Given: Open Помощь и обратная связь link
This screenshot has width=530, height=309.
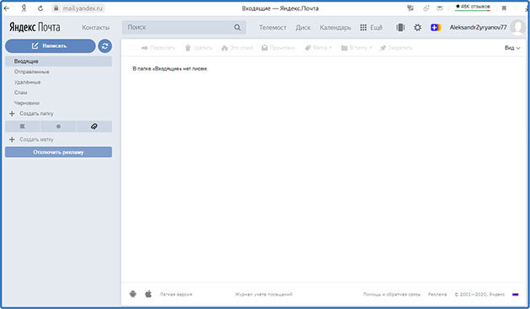Looking at the screenshot, I should click(x=392, y=294).
